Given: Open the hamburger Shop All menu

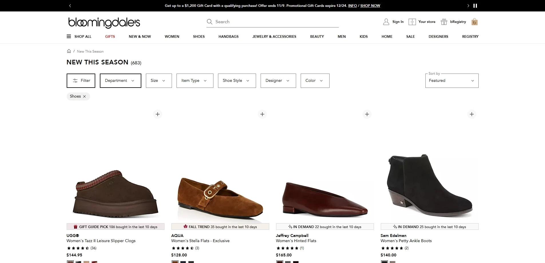Looking at the screenshot, I should tap(69, 36).
